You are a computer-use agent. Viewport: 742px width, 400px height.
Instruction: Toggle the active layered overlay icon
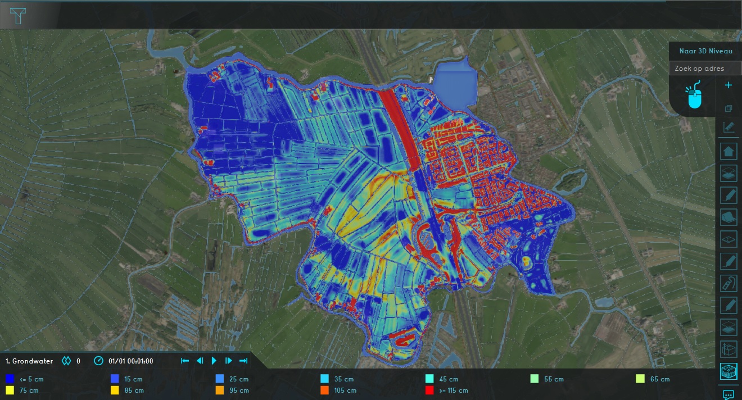[x=729, y=372]
